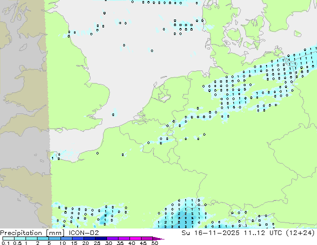Screen dimensions: 317x245
Task: Select the 0.1–0.5 mm legend swatch
Action: coord(8,238)
